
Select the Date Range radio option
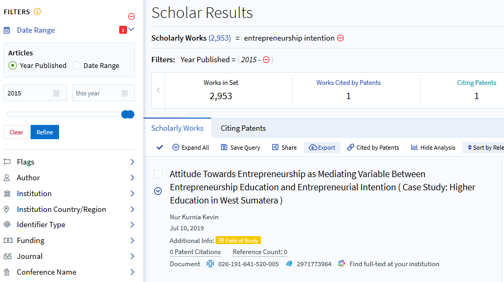point(76,65)
